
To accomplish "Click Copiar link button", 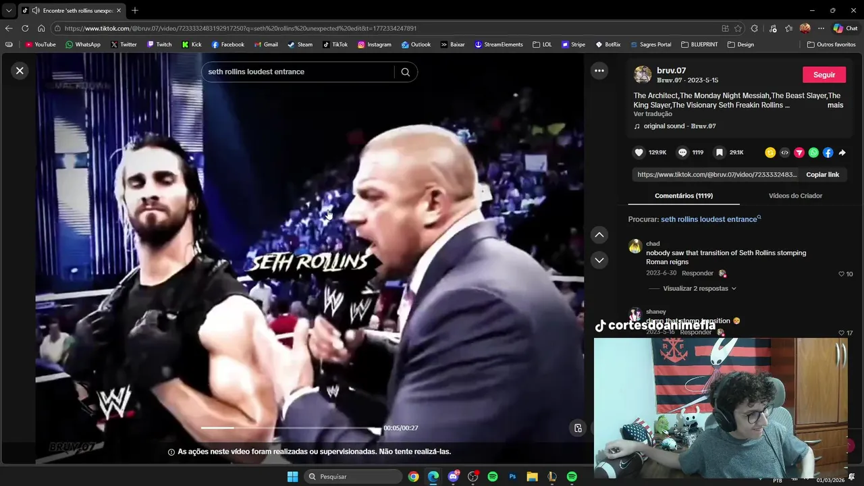I will coord(822,175).
